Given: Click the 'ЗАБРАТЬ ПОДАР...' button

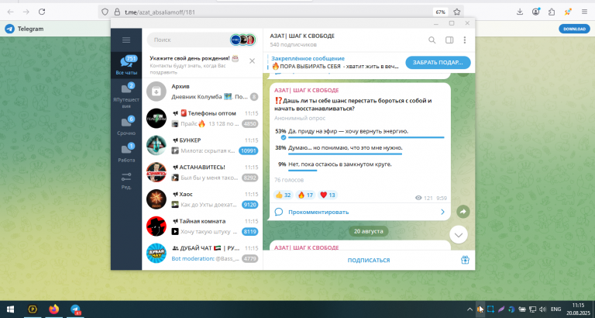Looking at the screenshot, I should 438,63.
